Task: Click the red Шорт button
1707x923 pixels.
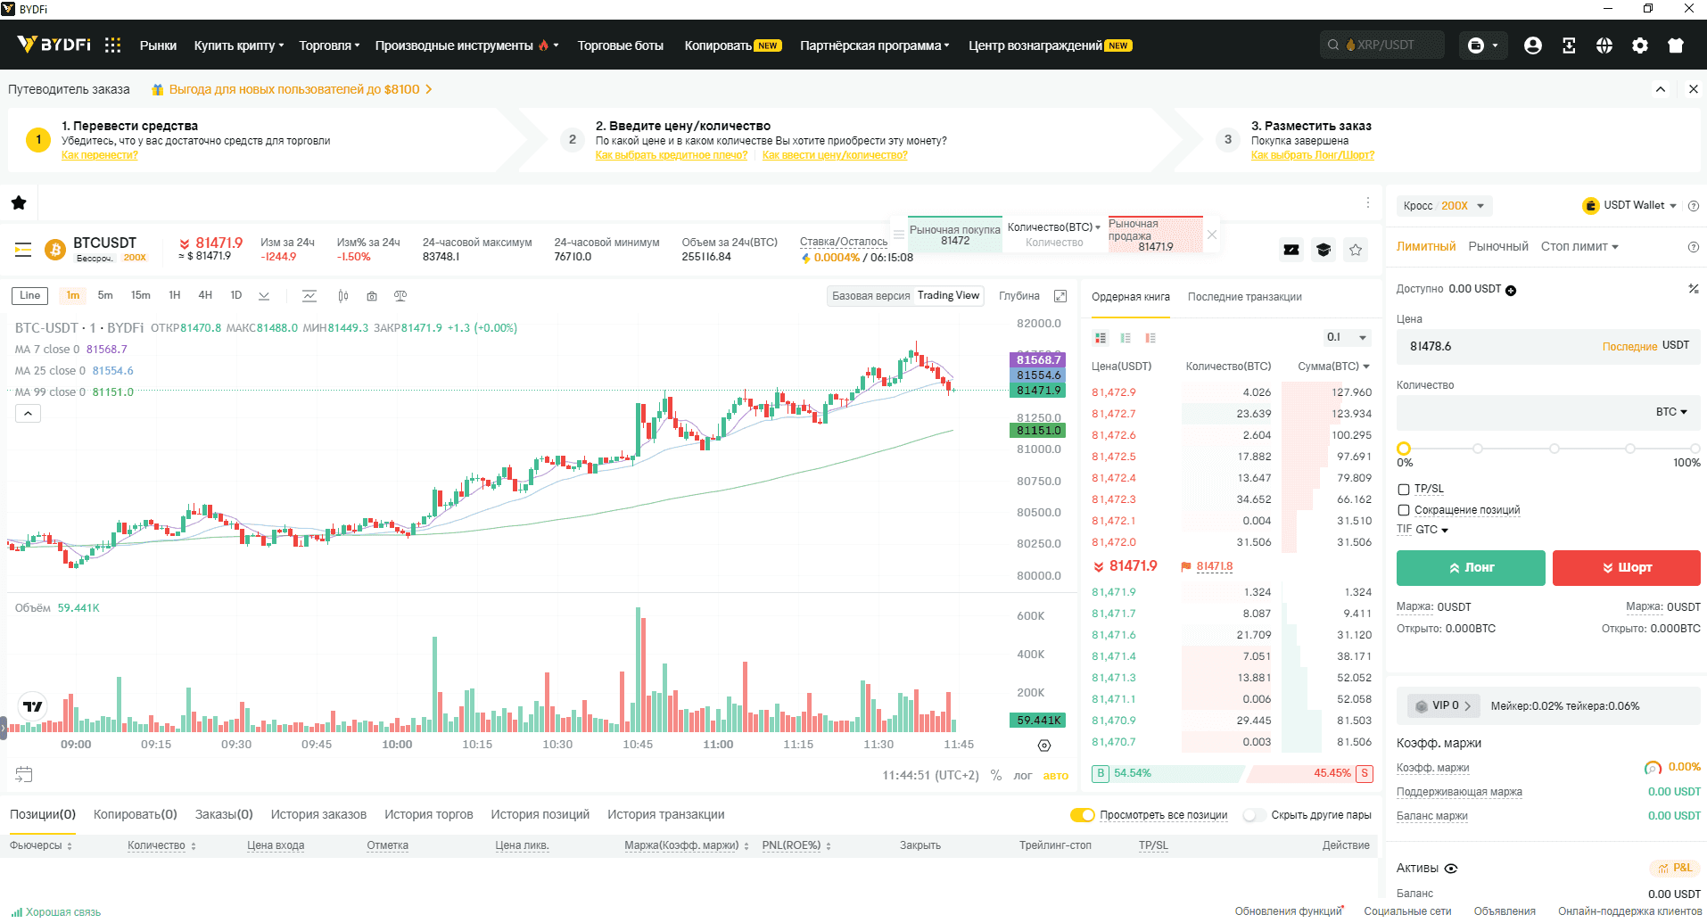Action: [x=1626, y=567]
